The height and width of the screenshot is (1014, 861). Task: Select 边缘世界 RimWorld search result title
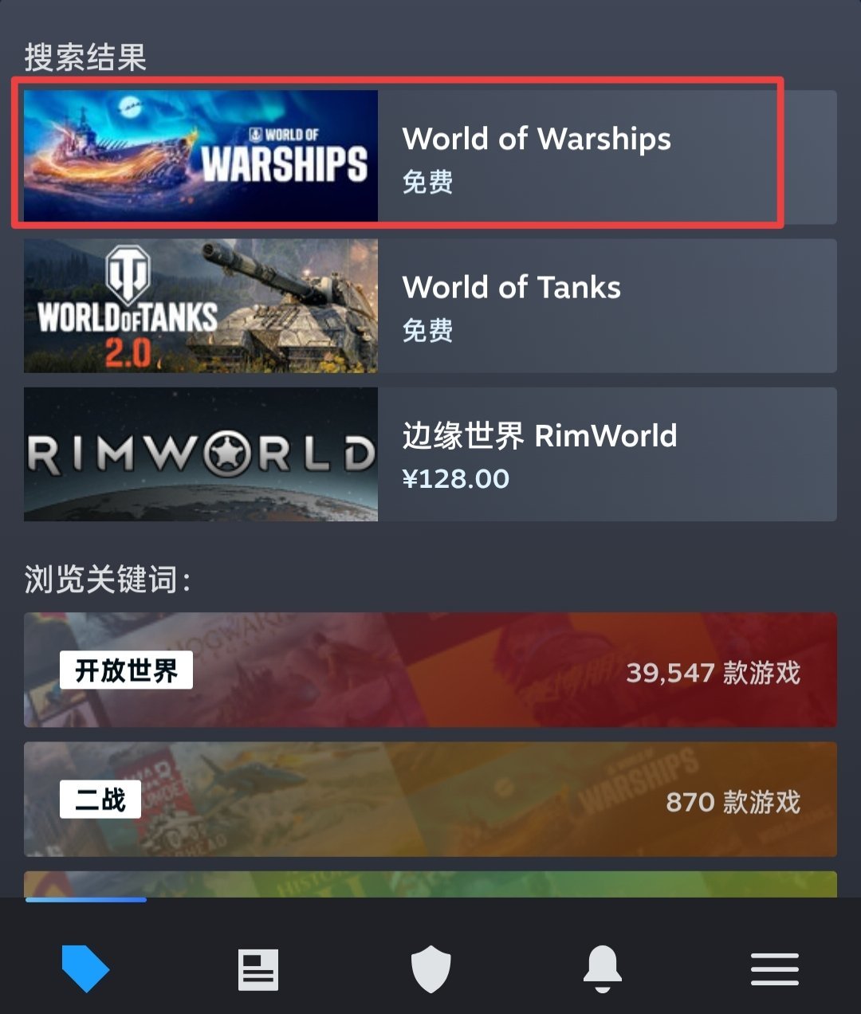click(x=540, y=435)
